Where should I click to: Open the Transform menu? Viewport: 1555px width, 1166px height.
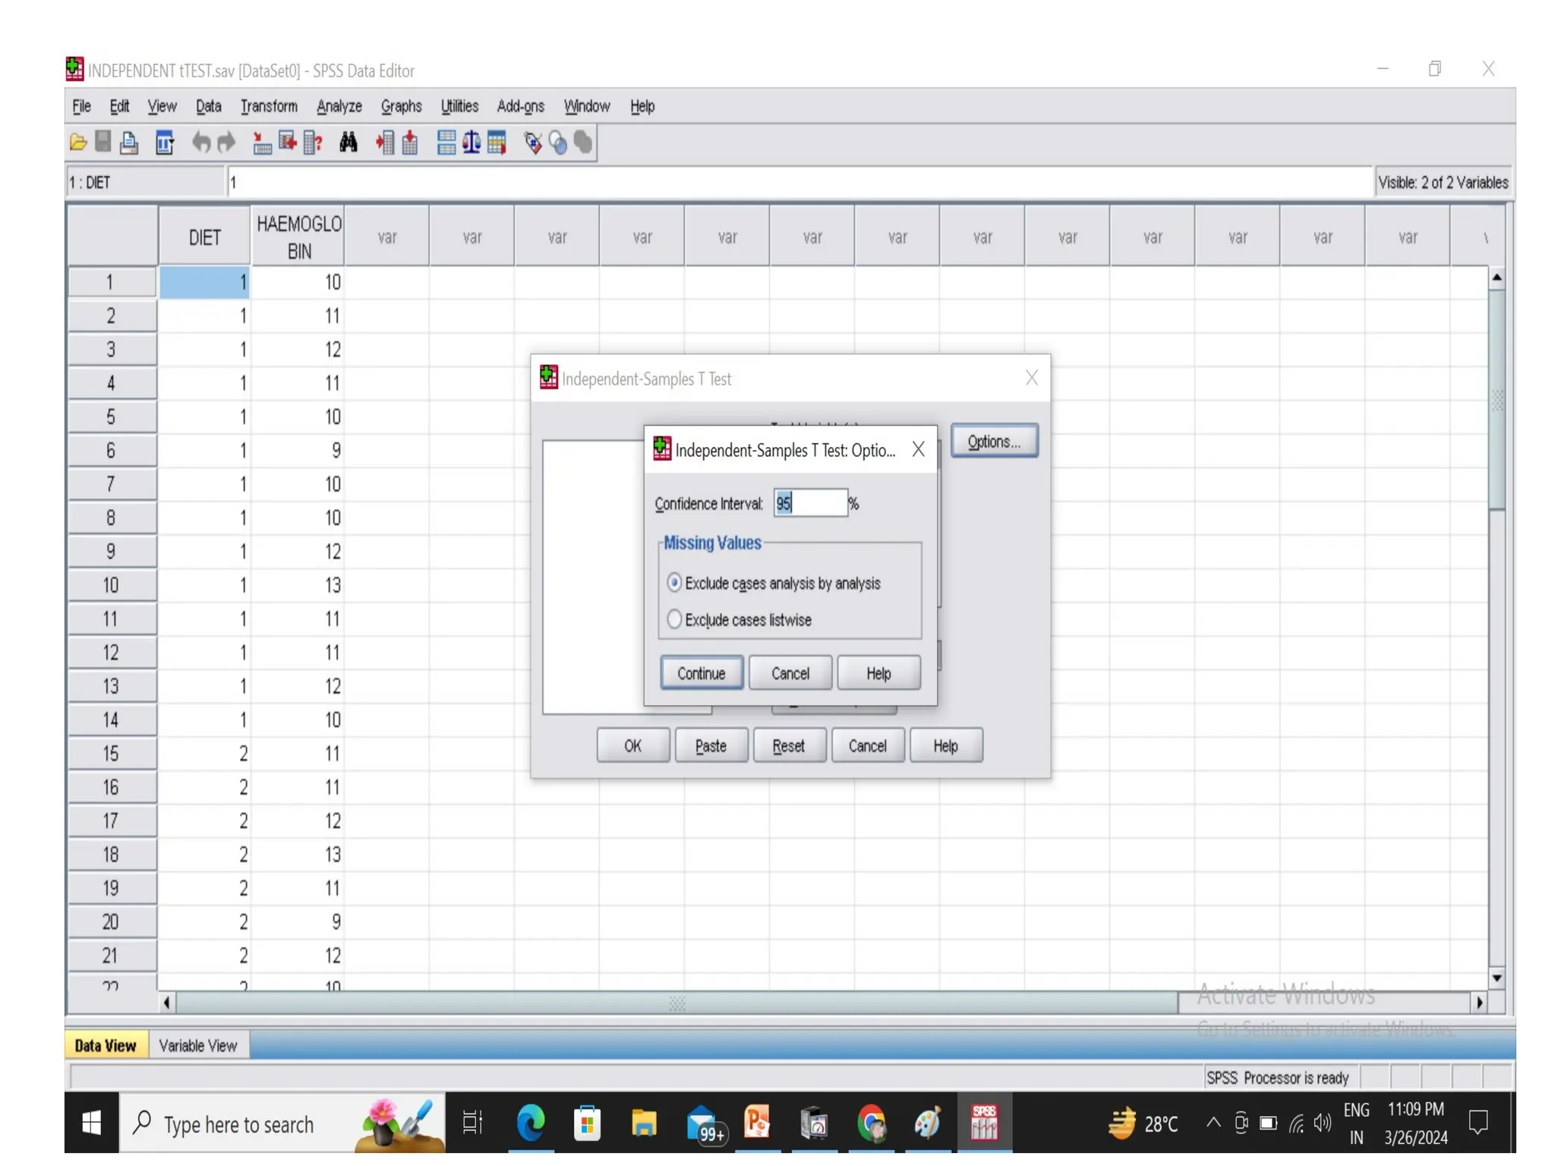pyautogui.click(x=269, y=106)
